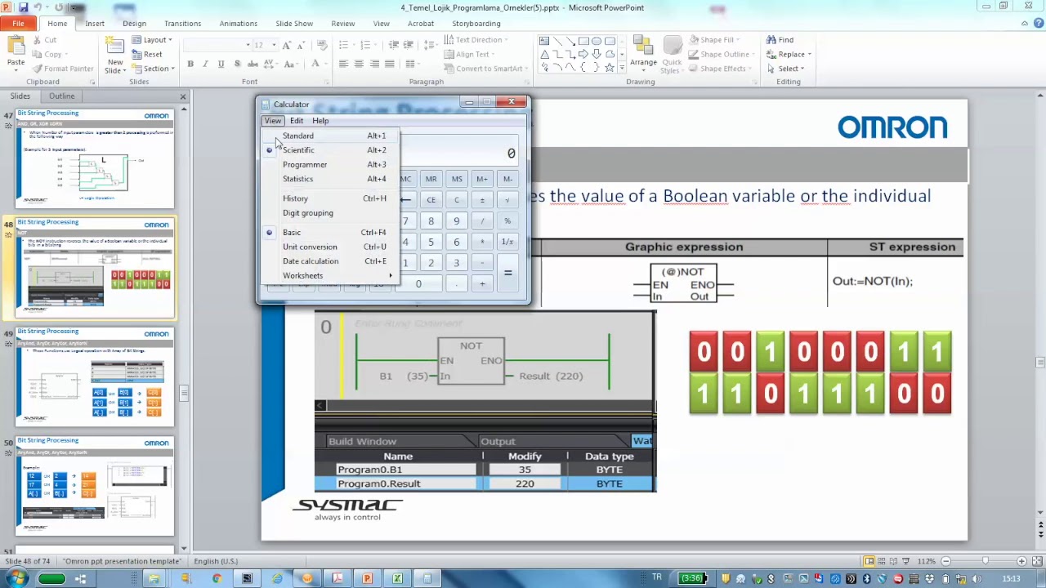Open the Section dropdown
Screen dimensions: 1046x588
(x=153, y=69)
